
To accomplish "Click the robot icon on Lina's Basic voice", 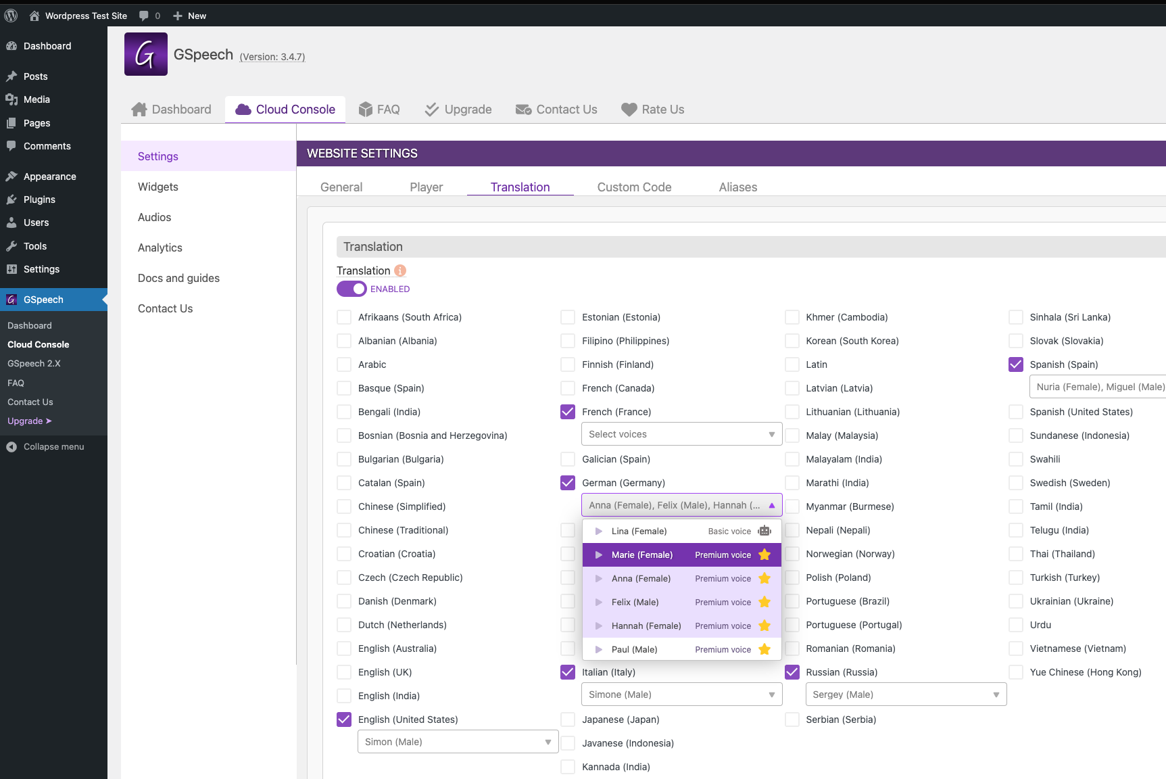I will click(764, 531).
